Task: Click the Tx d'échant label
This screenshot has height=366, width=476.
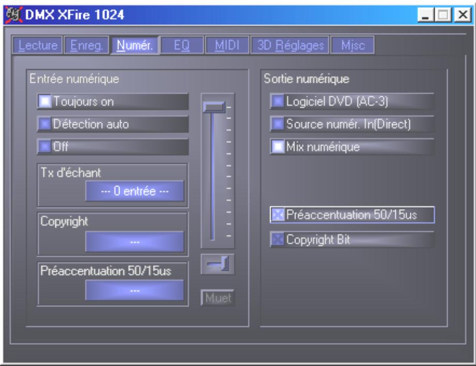Action: pyautogui.click(x=70, y=172)
